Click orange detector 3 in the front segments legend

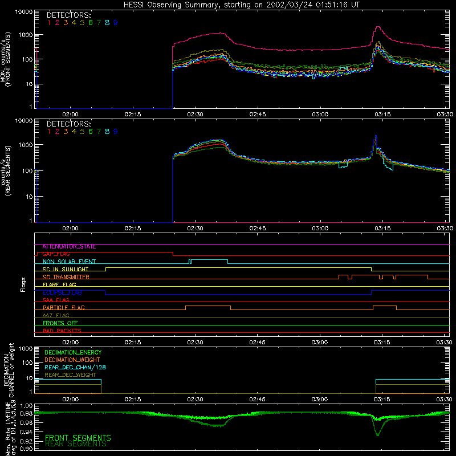66,23
